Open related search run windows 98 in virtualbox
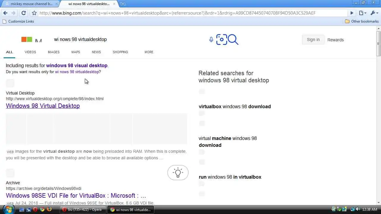This screenshot has width=381, height=214. click(x=230, y=177)
